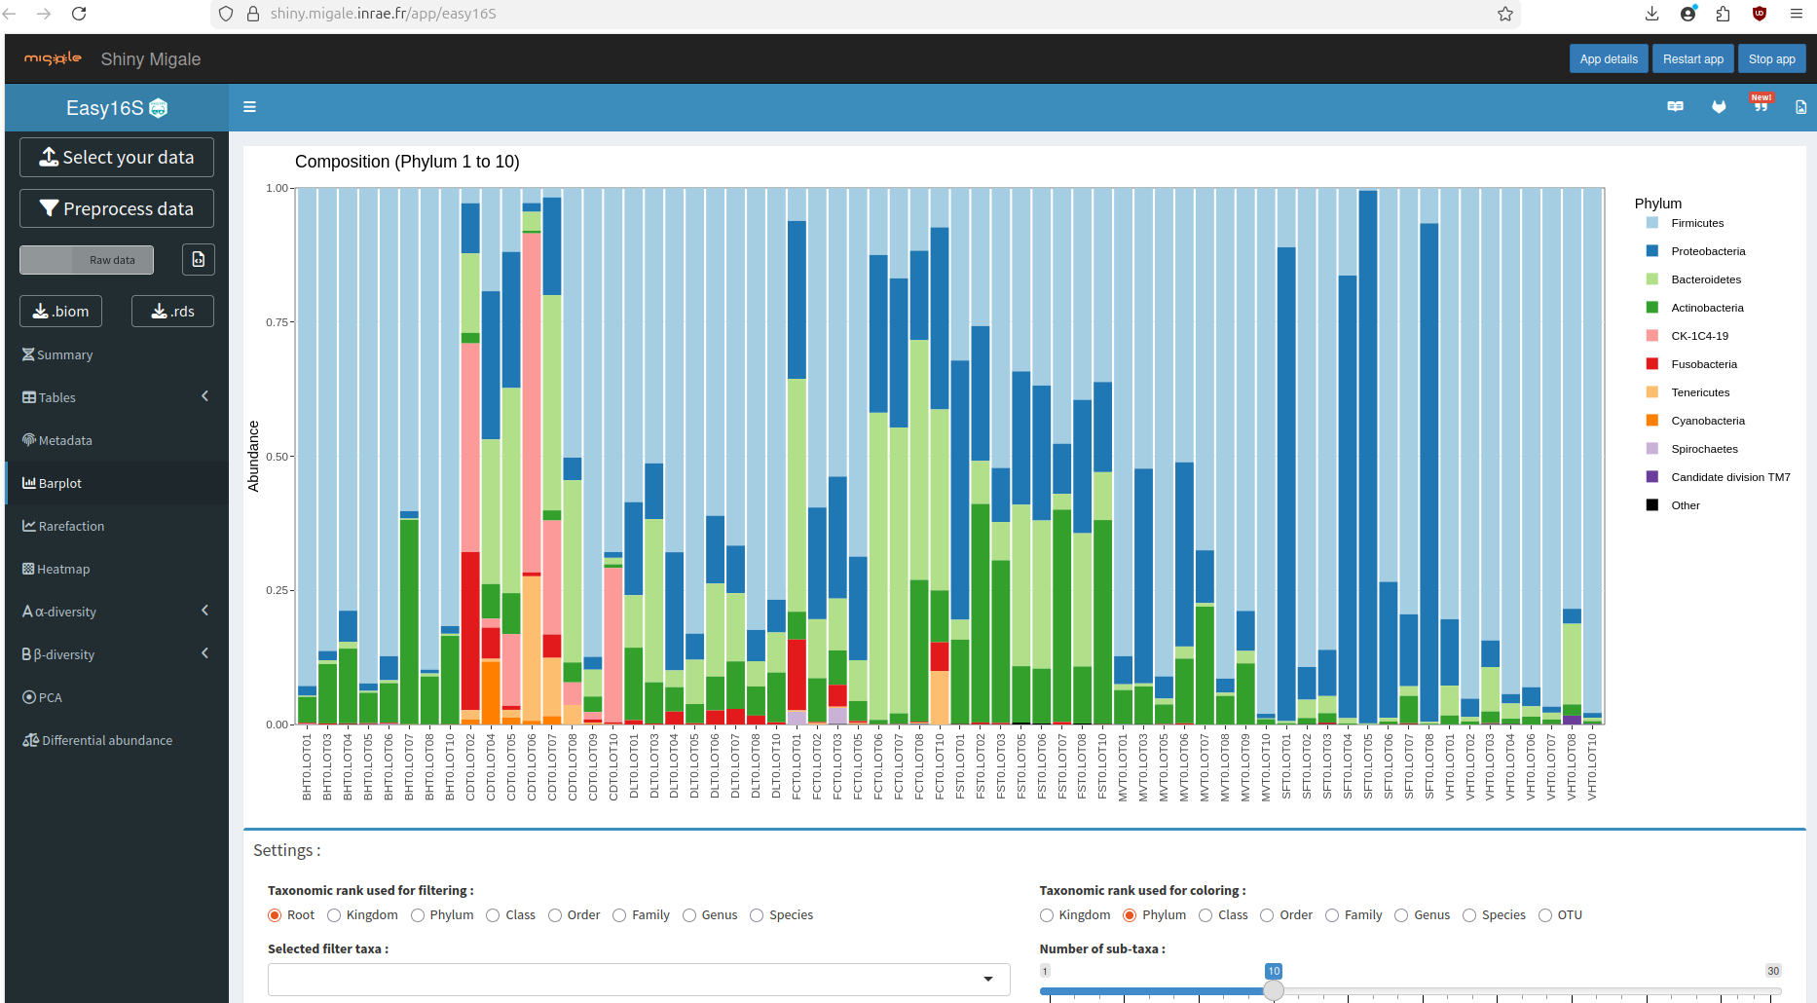Viewport: 1817px width, 1003px height.
Task: Go to the Heatmap sidebar item
Action: coord(63,569)
